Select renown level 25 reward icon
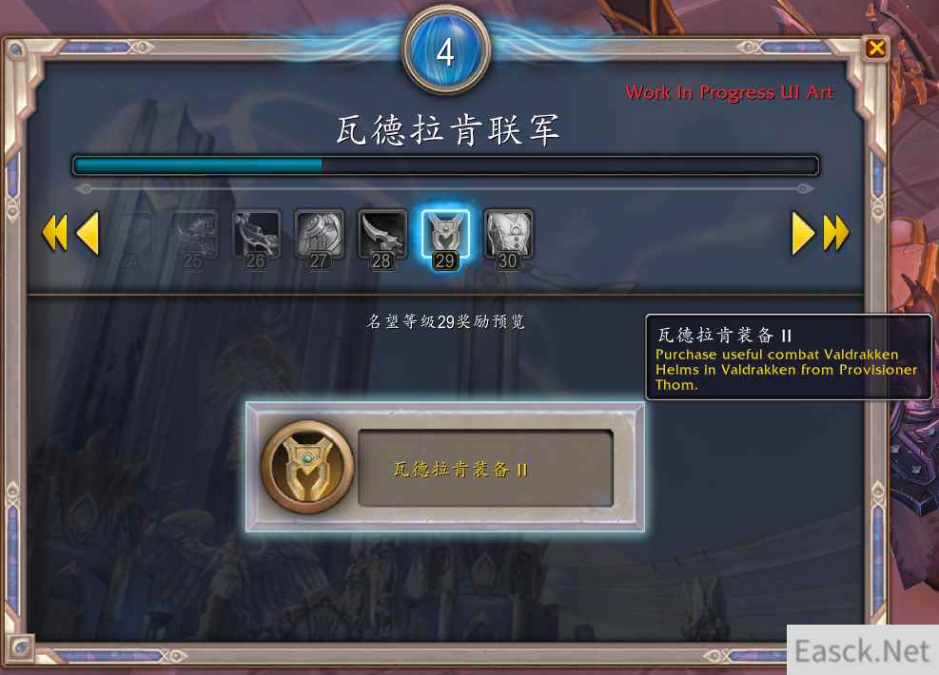This screenshot has width=939, height=675. (x=193, y=240)
